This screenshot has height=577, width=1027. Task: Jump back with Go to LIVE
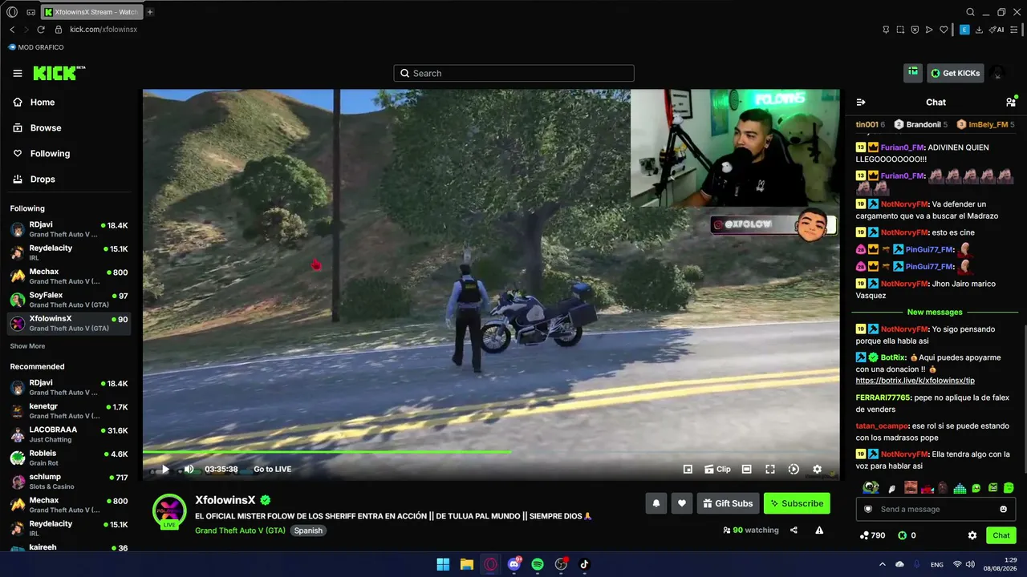(x=273, y=470)
